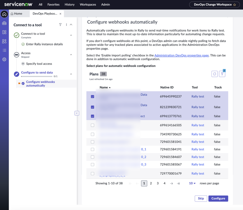
Task: Uncheck the plan with Native ID 821239830721
Action: click(x=93, y=107)
